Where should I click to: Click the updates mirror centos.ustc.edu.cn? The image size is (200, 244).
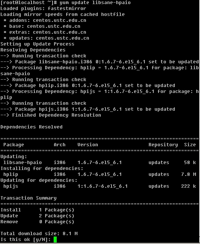pos(63,38)
